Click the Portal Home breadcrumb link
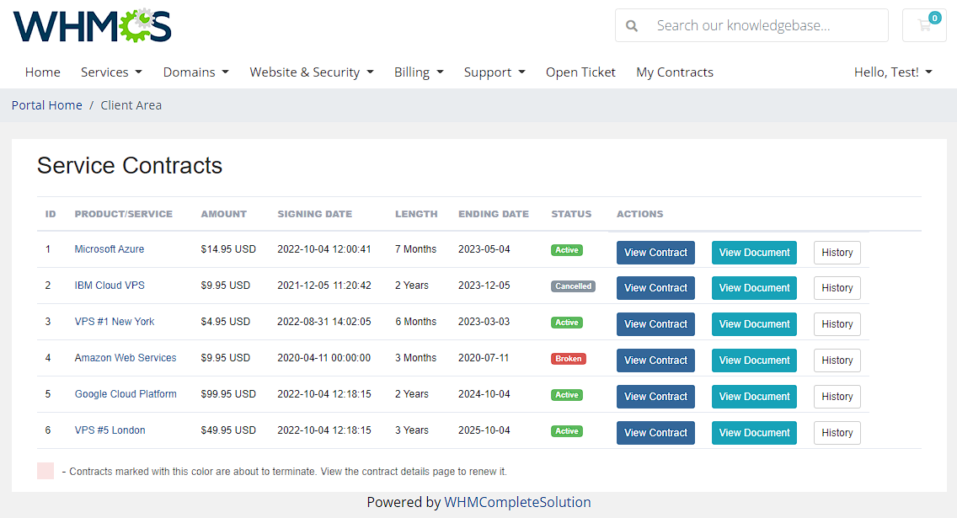 (x=47, y=105)
